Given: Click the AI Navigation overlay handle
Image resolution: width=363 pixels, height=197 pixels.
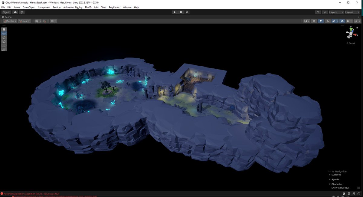Looking at the screenshot, I should click(x=330, y=171).
